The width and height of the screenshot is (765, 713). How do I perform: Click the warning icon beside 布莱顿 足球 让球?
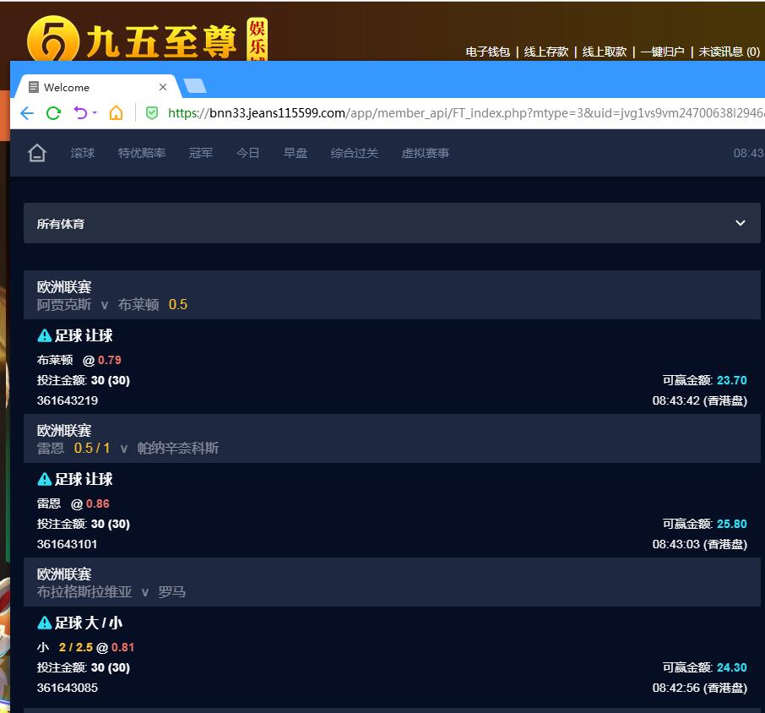(45, 335)
